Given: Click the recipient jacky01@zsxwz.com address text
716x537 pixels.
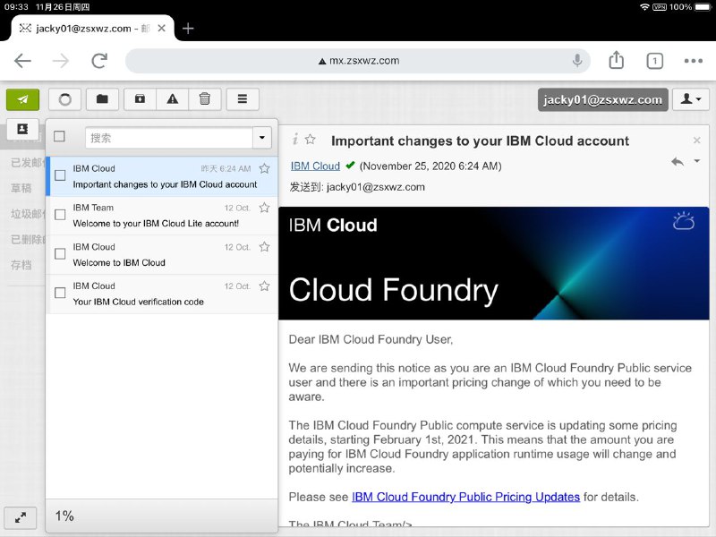Looking at the screenshot, I should click(375, 187).
